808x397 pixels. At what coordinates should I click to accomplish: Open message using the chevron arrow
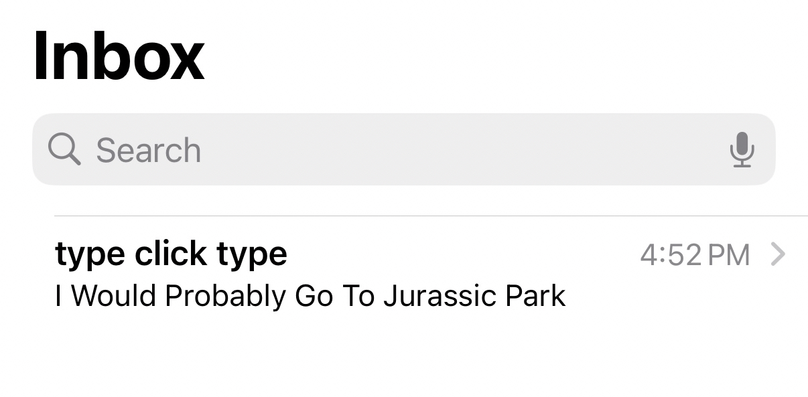(778, 254)
